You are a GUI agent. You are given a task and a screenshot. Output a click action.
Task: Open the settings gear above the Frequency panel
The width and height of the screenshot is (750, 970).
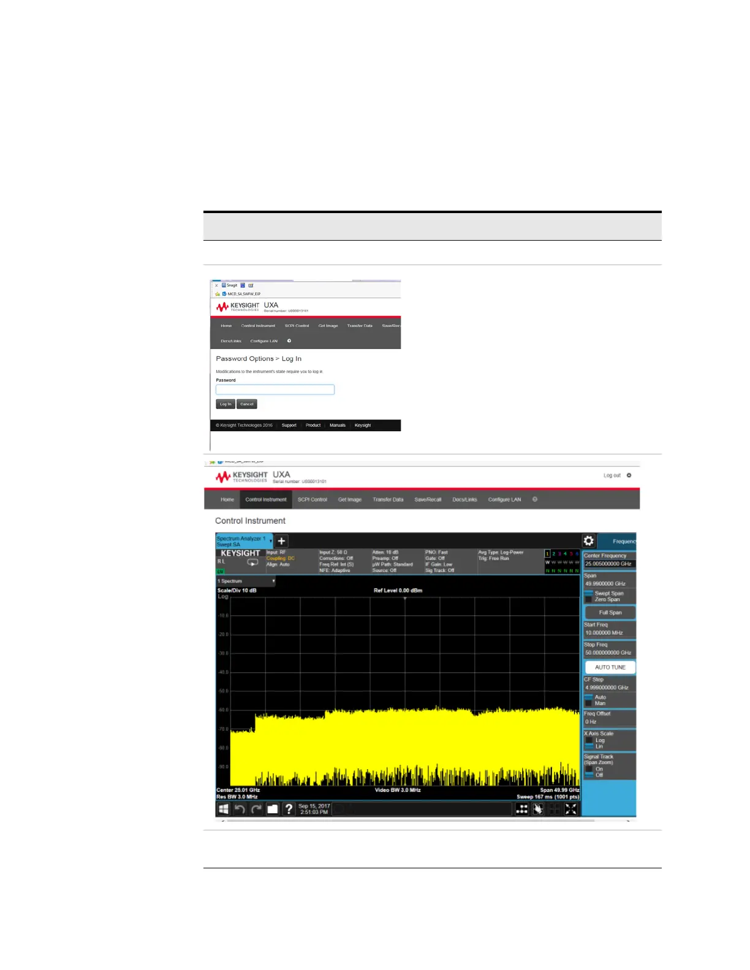tap(589, 541)
